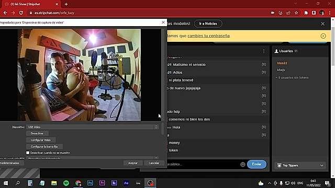Click the browser forward arrow
The width and height of the screenshot is (335, 188).
click(13, 13)
